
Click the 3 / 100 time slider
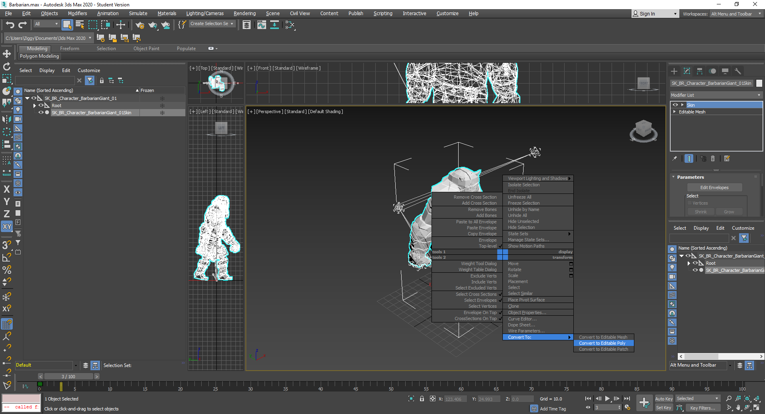(69, 377)
